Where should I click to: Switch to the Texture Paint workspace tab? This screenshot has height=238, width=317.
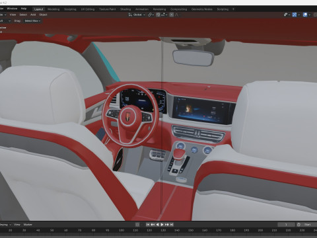[107, 9]
